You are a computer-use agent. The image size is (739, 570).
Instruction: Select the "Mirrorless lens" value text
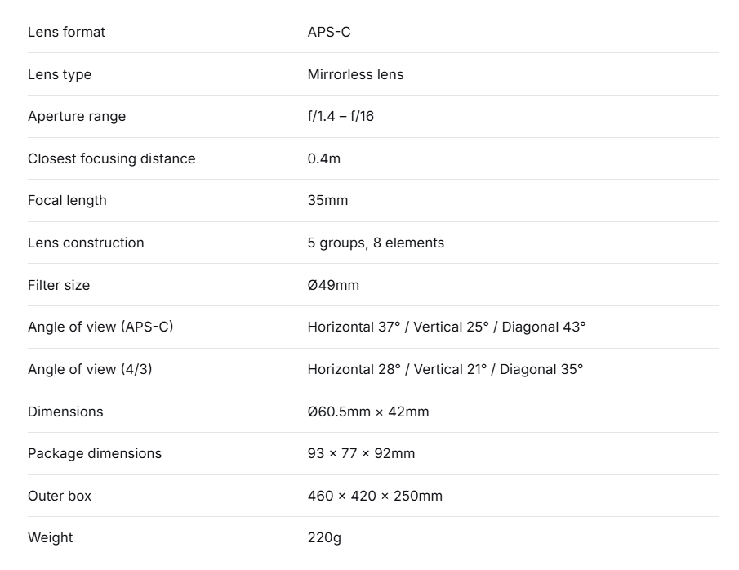[355, 74]
